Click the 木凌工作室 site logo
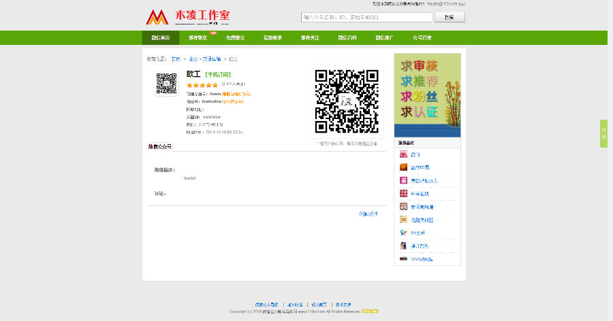613x321 pixels. (188, 17)
